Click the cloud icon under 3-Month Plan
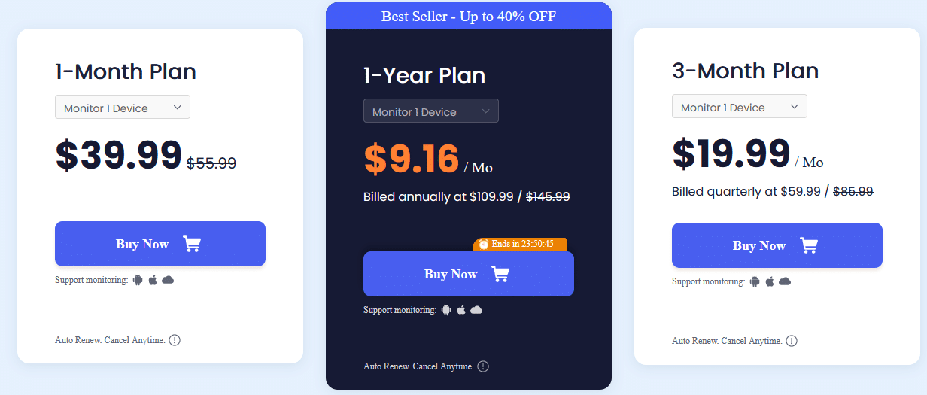This screenshot has width=927, height=395. (x=785, y=281)
